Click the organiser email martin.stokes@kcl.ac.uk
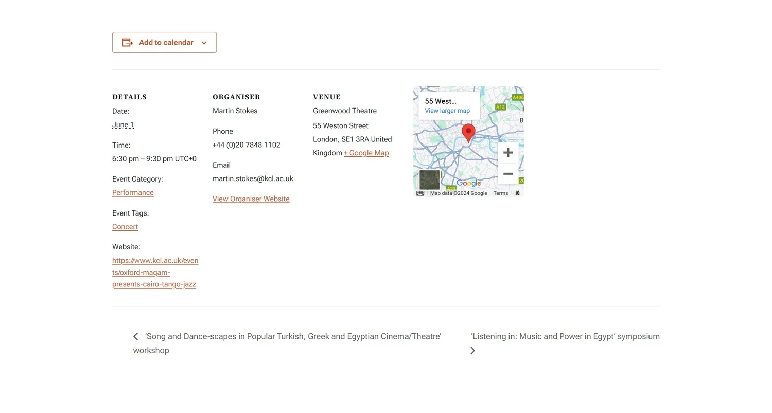Viewport: 772px width, 413px height. (x=253, y=179)
